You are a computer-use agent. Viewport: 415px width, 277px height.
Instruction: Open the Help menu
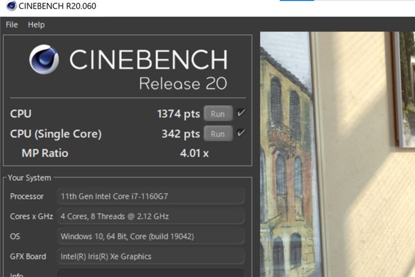[x=36, y=24]
